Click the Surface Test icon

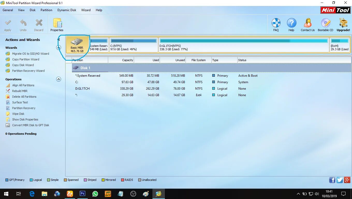click(8, 102)
